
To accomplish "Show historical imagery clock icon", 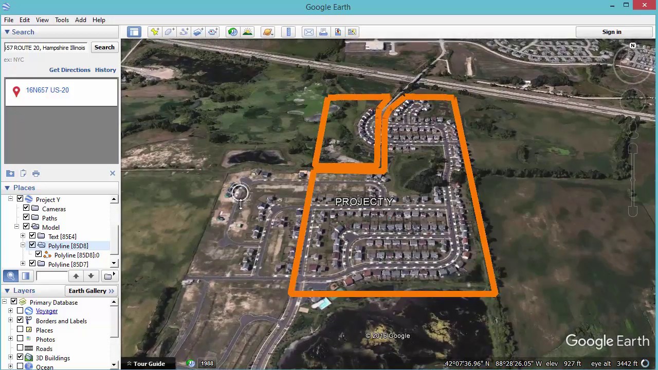I will (x=233, y=32).
